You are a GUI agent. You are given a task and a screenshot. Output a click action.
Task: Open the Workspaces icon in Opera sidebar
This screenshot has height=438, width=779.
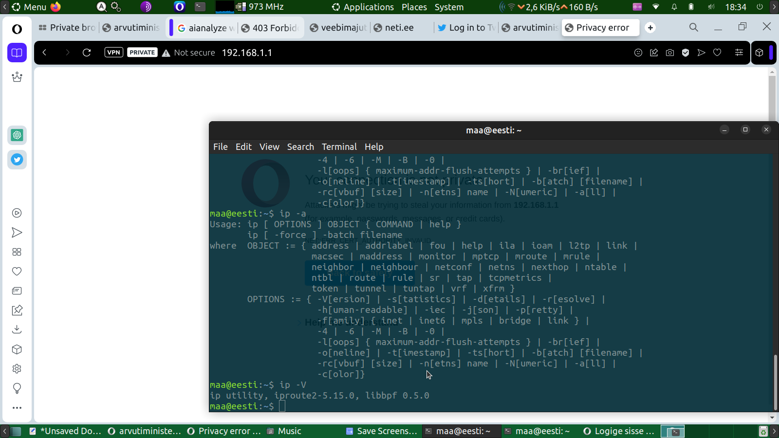click(x=17, y=53)
